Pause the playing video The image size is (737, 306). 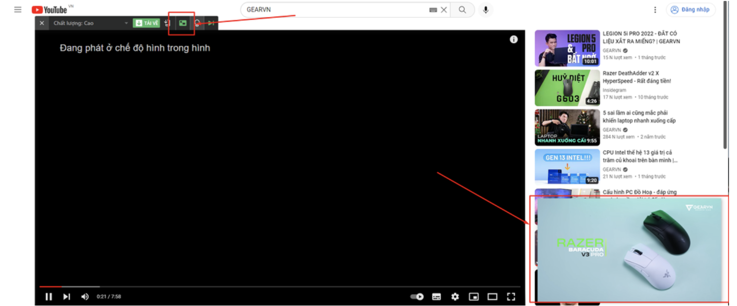[48, 297]
